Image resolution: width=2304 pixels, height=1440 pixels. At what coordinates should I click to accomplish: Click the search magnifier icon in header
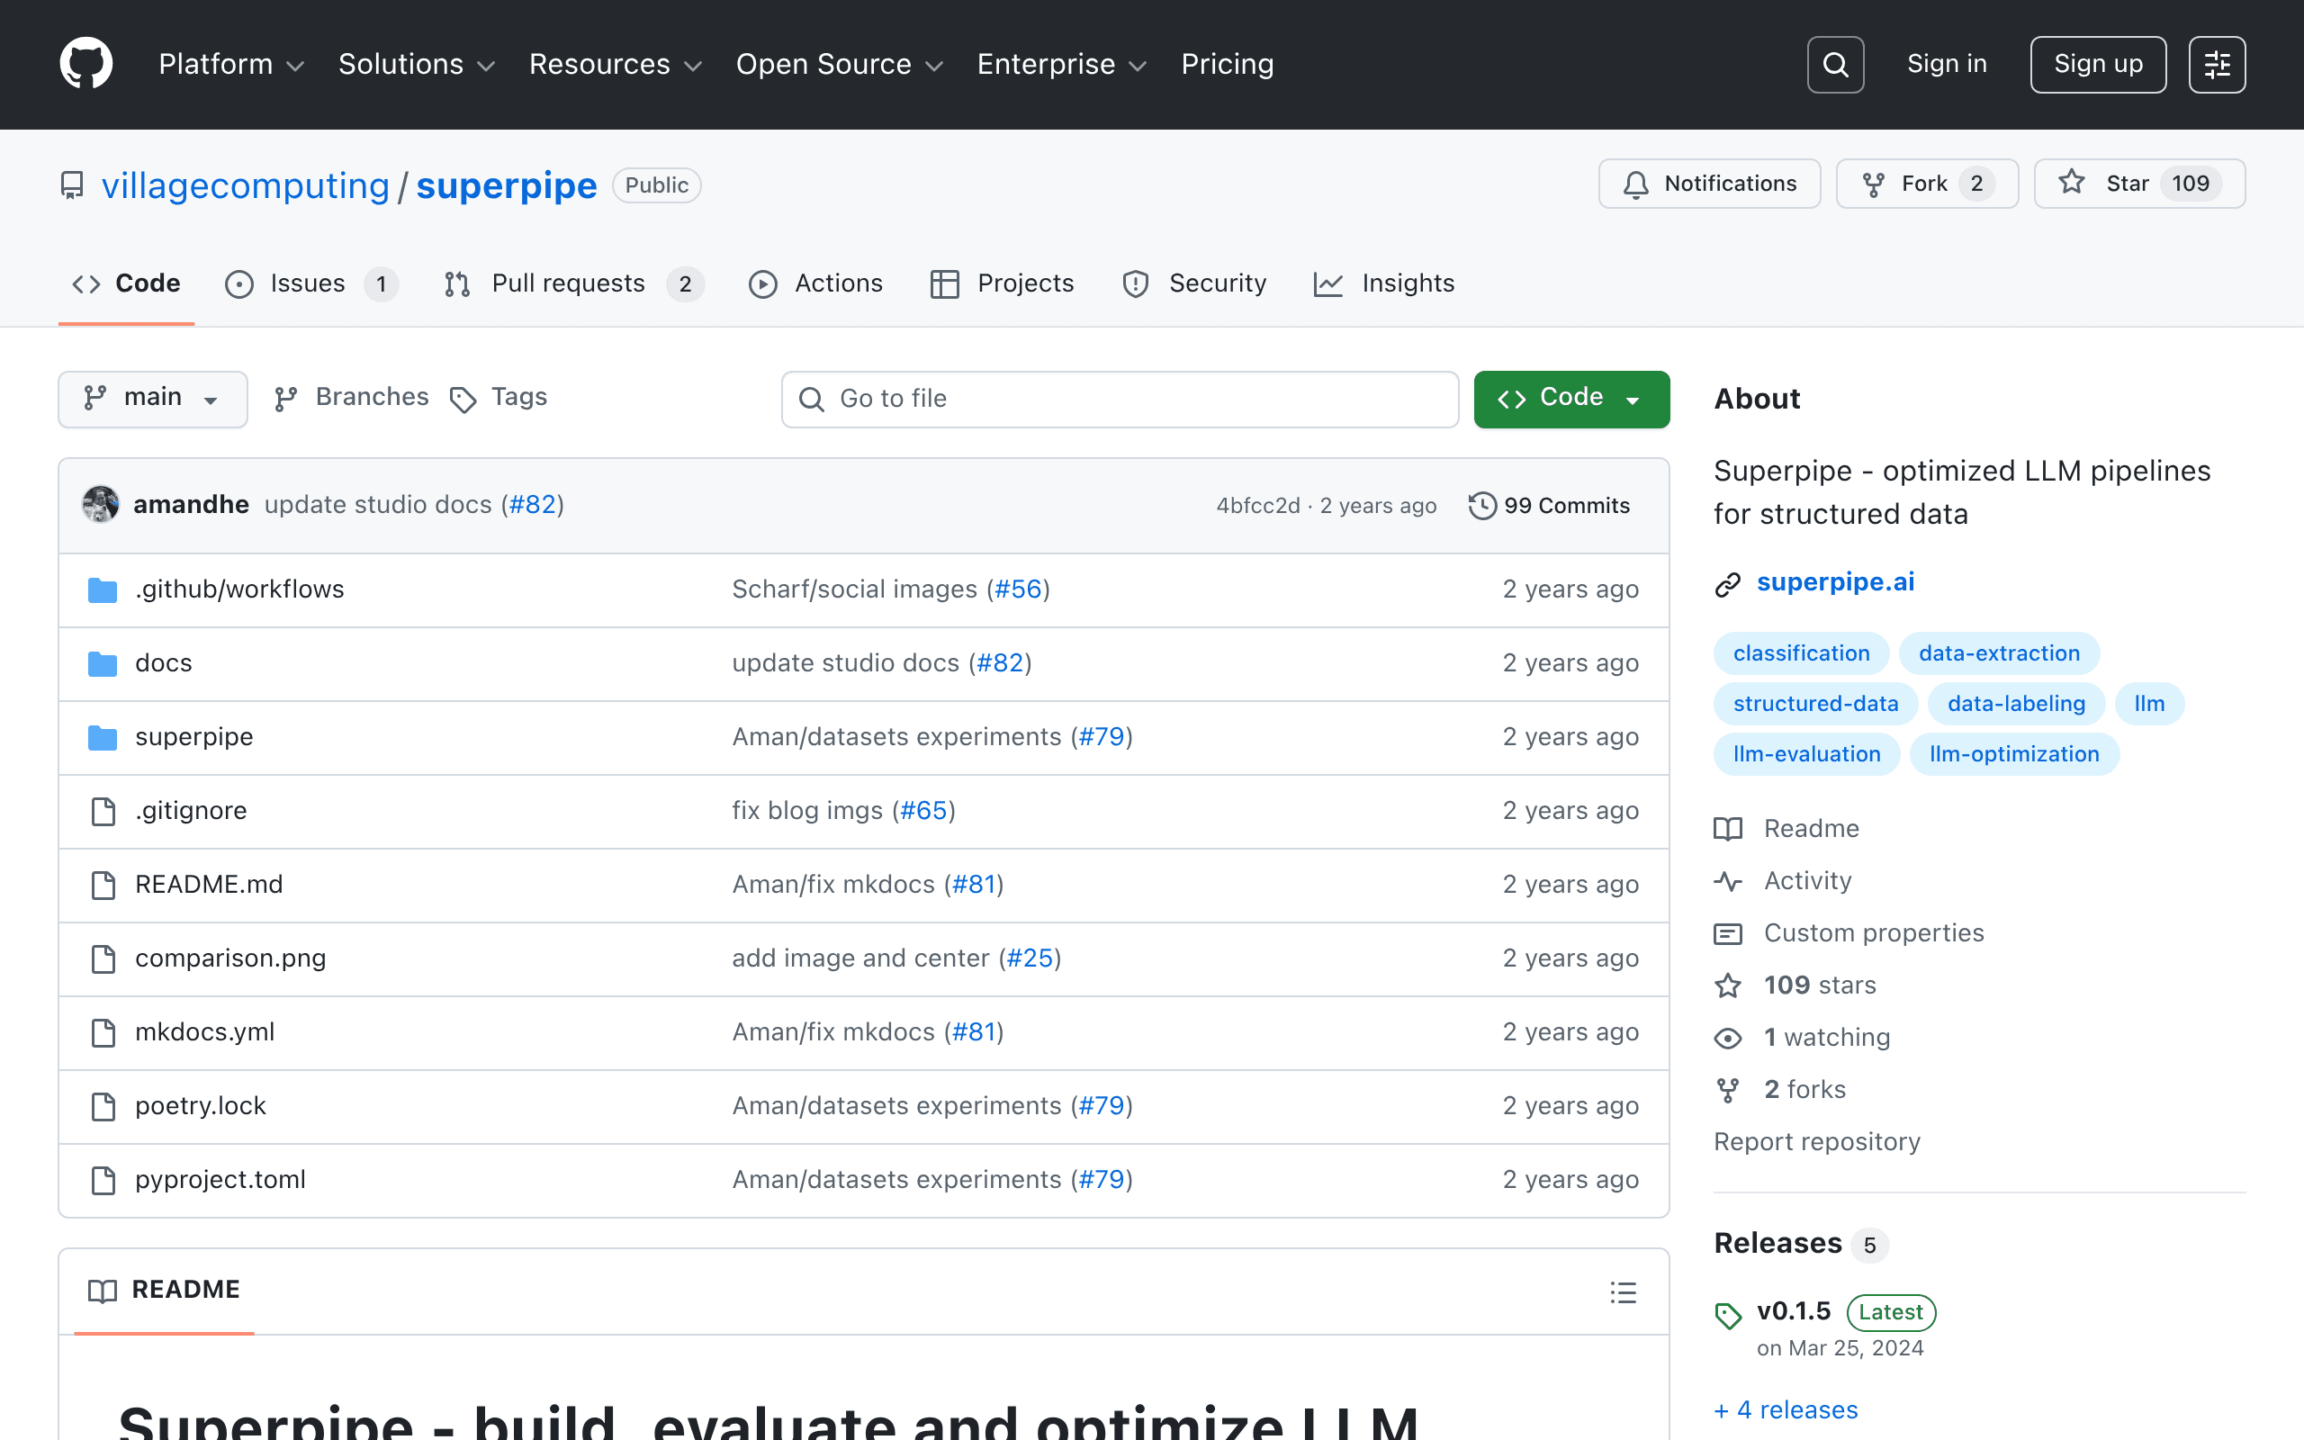(1834, 65)
